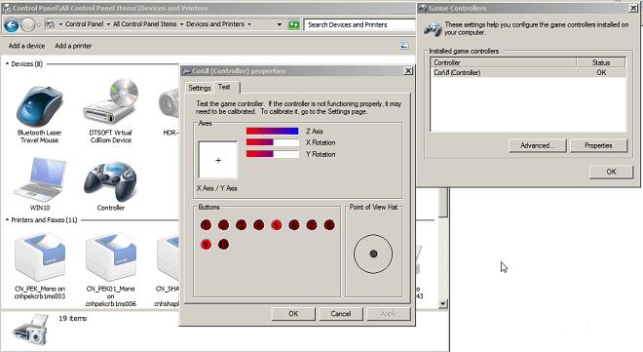Click button 9 indicator in Buttons group
The height and width of the screenshot is (352, 643).
(206, 245)
